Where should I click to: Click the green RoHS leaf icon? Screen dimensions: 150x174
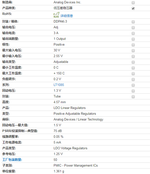click(56, 15)
